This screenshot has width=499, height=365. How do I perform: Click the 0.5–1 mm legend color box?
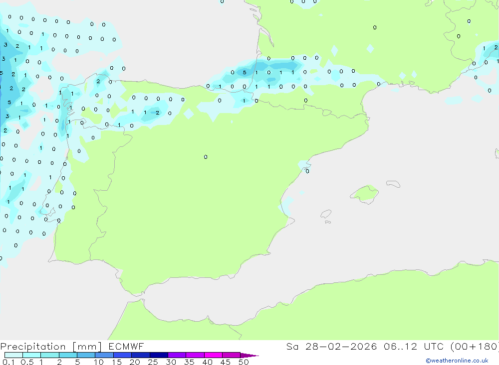31,355
